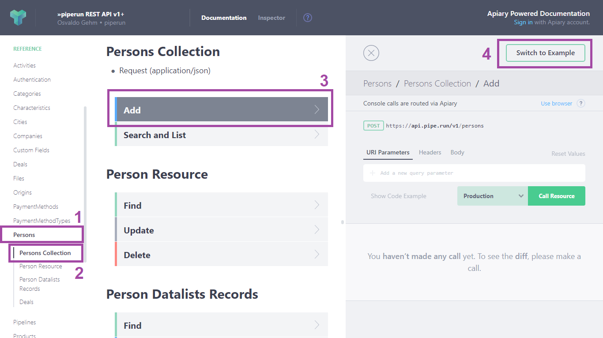The width and height of the screenshot is (603, 338).
Task: Click the plus icon to add query parameter
Action: (x=373, y=173)
